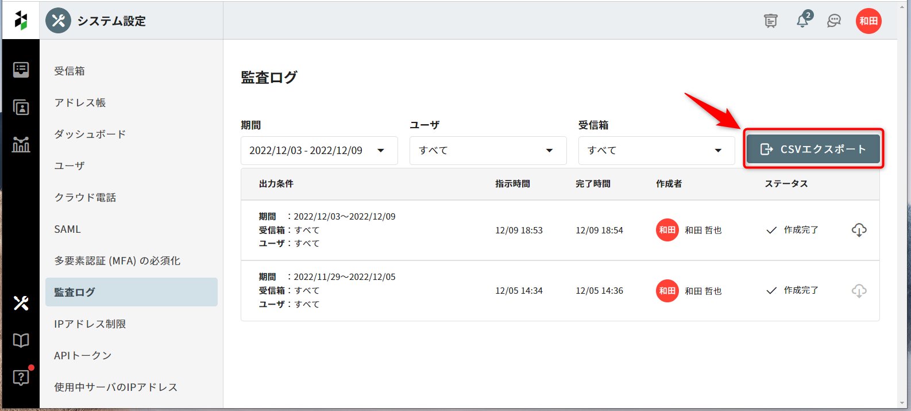The height and width of the screenshot is (411, 911).
Task: Expand the 受信箱 filter dropdown
Action: [x=656, y=151]
